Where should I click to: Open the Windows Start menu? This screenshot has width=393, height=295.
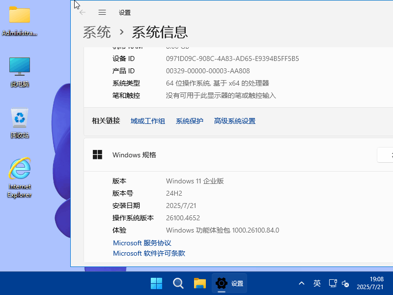[x=156, y=283]
